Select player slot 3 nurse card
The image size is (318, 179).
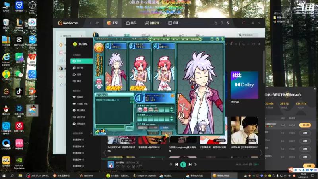coord(140,66)
